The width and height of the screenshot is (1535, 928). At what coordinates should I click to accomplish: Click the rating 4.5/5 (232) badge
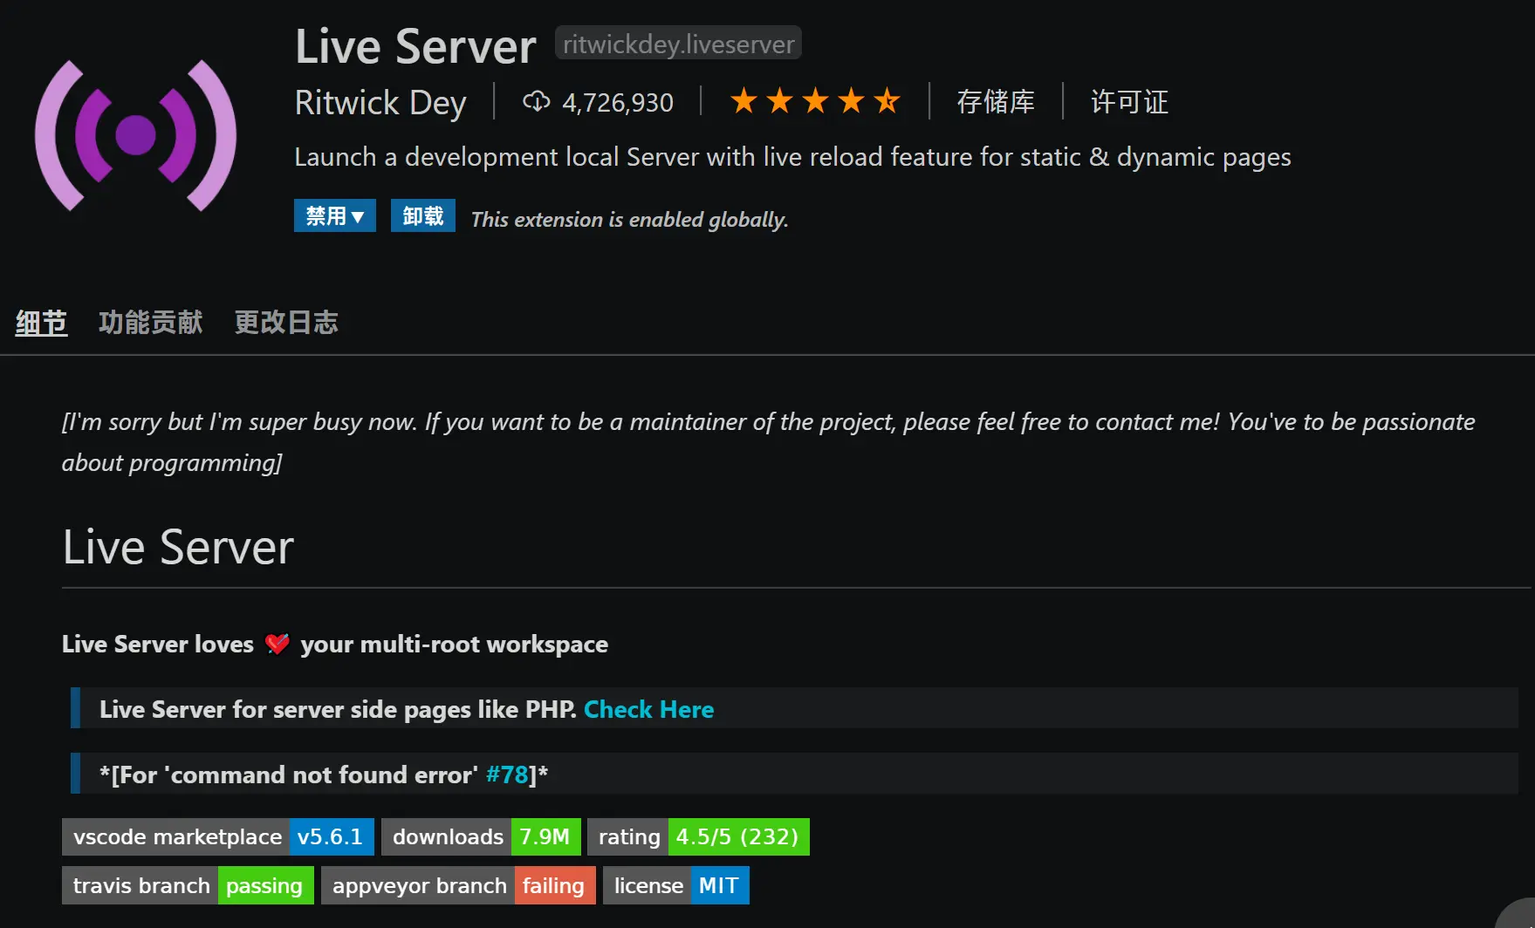point(698,837)
